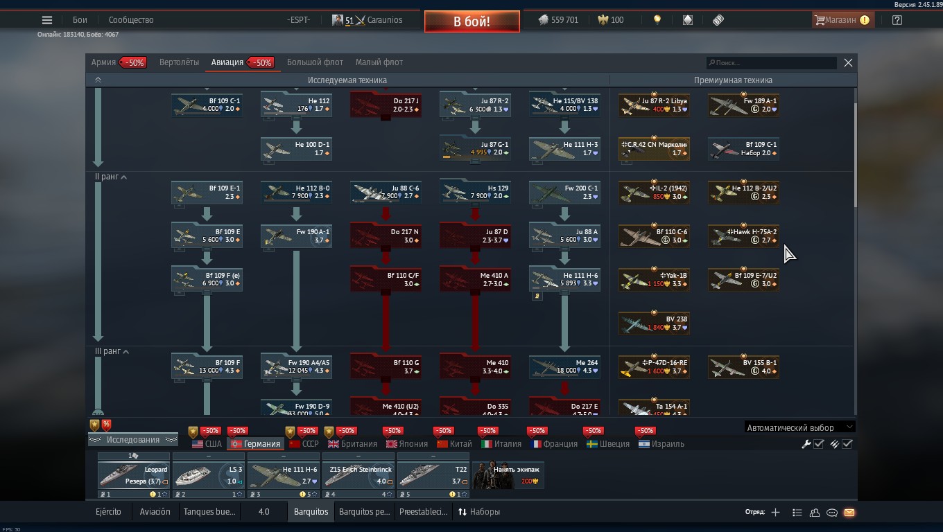Select the Ejército preset
Image resolution: width=943 pixels, height=532 pixels.
tap(108, 513)
